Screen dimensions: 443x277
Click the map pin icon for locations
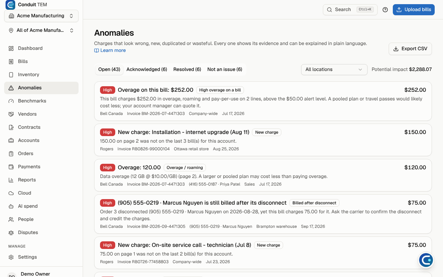click(11, 30)
